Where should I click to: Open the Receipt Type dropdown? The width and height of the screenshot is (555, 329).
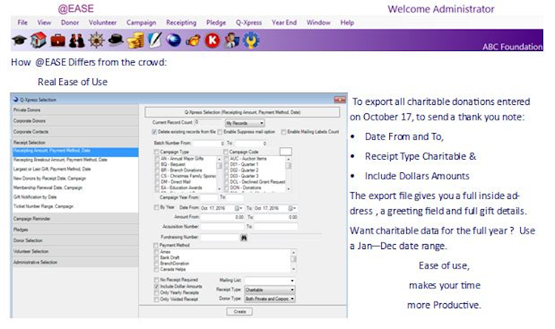[x=269, y=290]
